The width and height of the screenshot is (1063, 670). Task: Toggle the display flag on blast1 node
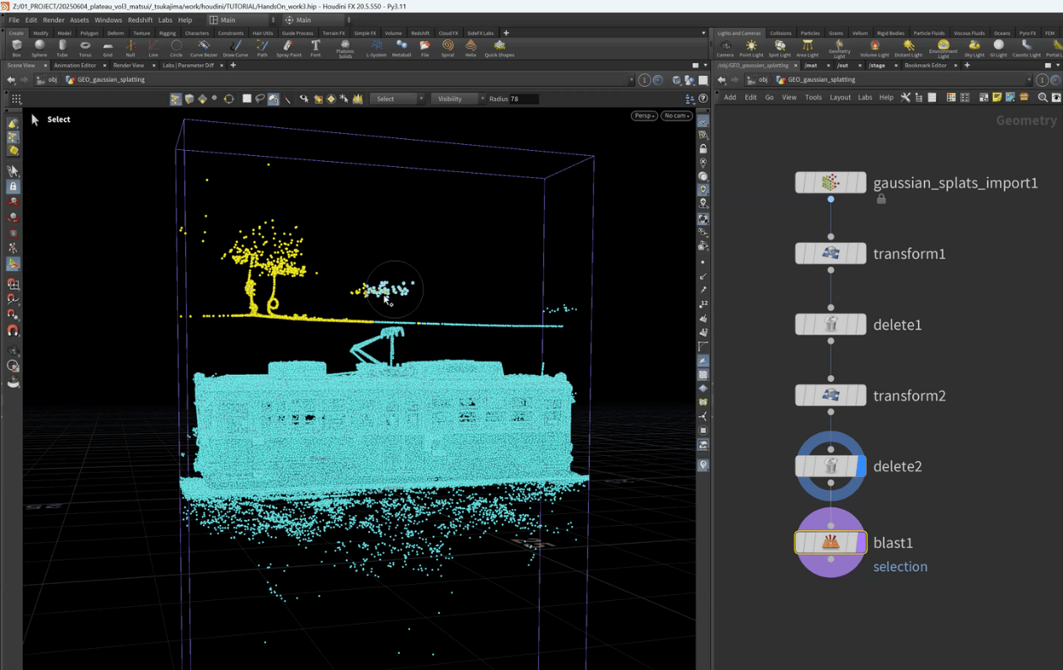point(860,543)
